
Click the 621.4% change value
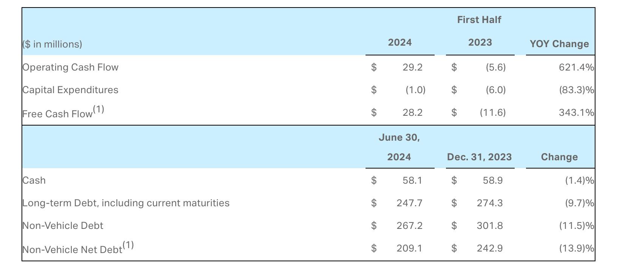tap(576, 67)
